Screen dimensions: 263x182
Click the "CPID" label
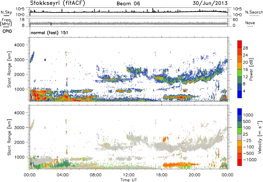pyautogui.click(x=7, y=31)
